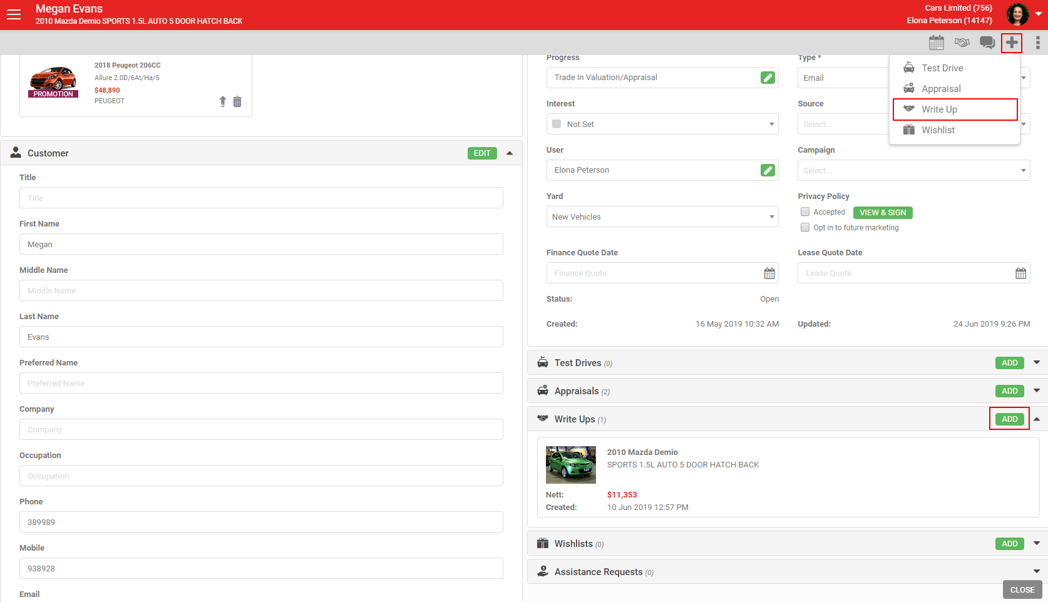The image size is (1048, 602).
Task: Click the Assistance Requests section icon
Action: click(543, 571)
